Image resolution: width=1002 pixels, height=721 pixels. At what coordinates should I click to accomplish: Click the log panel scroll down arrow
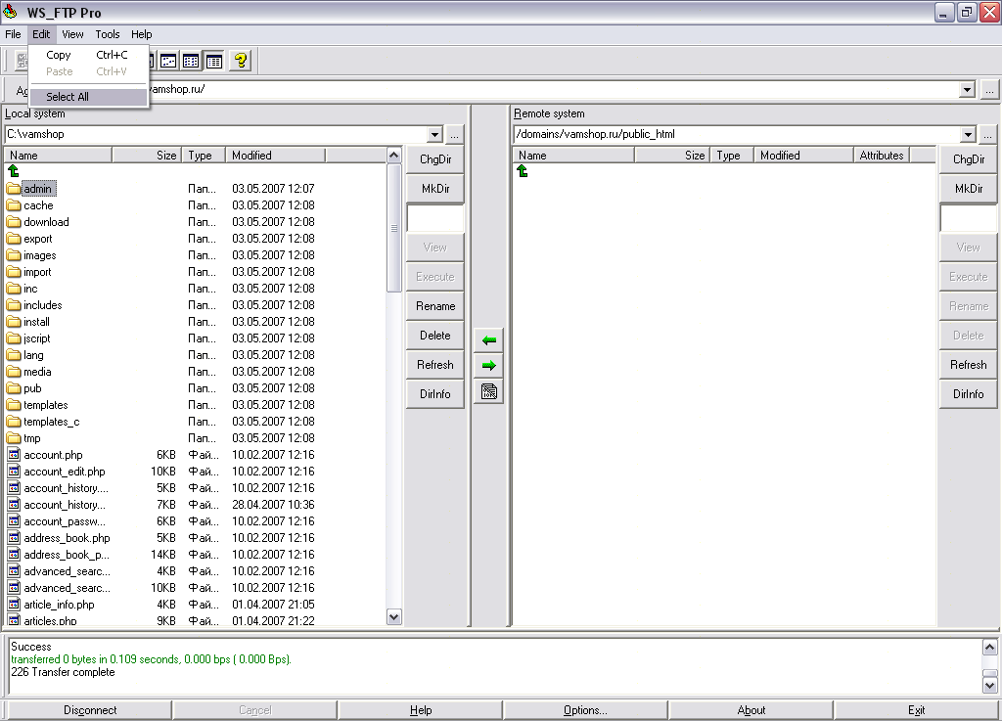coord(989,686)
